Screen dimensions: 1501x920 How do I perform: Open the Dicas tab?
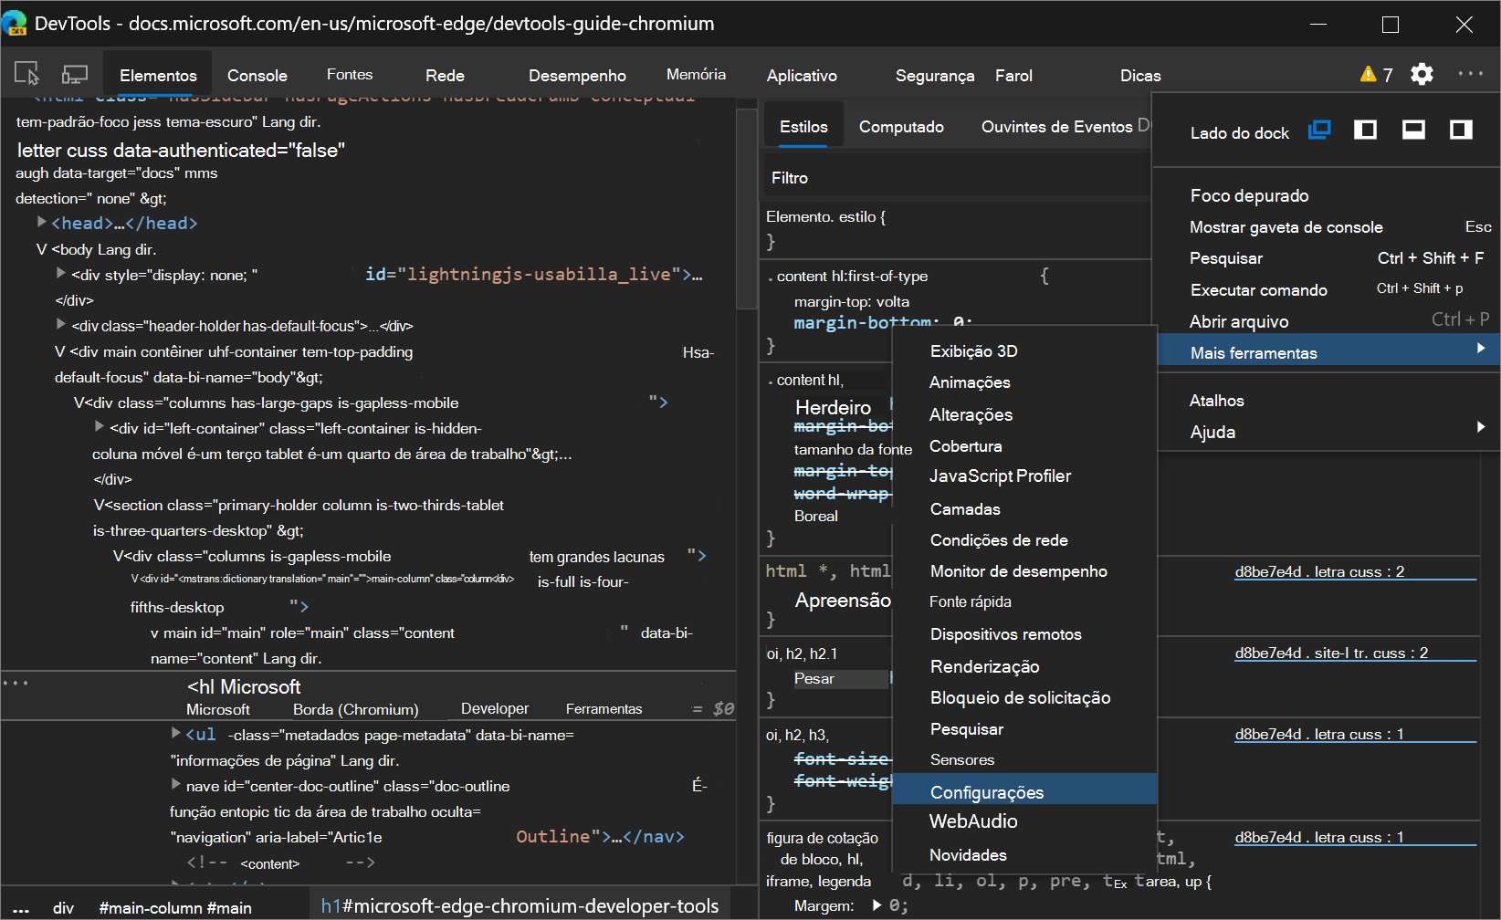click(1140, 75)
